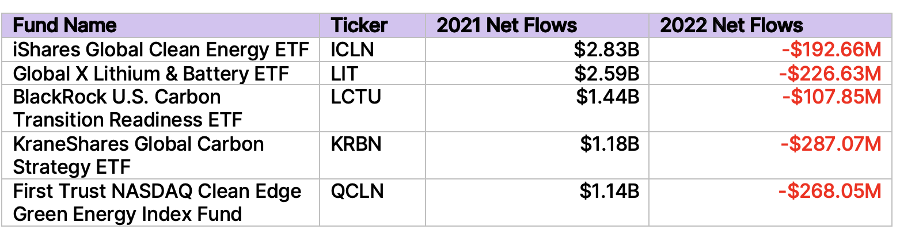Click the Ticker column header
Image resolution: width=919 pixels, height=237 pixels.
[359, 26]
